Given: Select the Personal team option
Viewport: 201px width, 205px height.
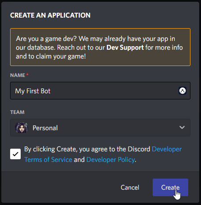Looking at the screenshot, I should point(100,128).
